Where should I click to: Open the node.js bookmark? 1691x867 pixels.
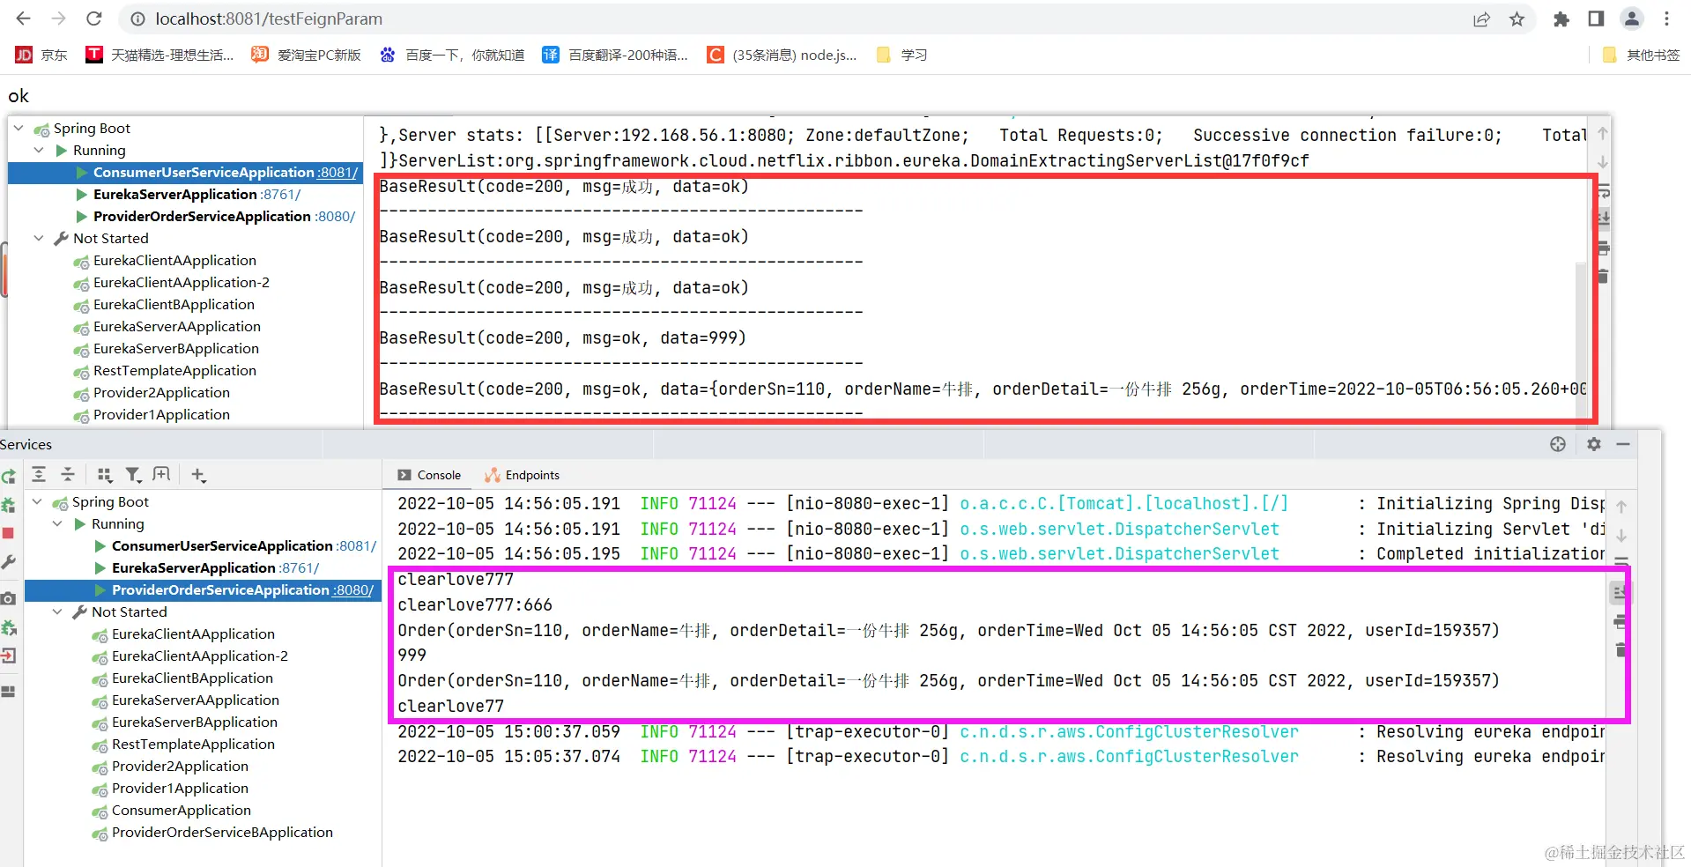(x=782, y=55)
